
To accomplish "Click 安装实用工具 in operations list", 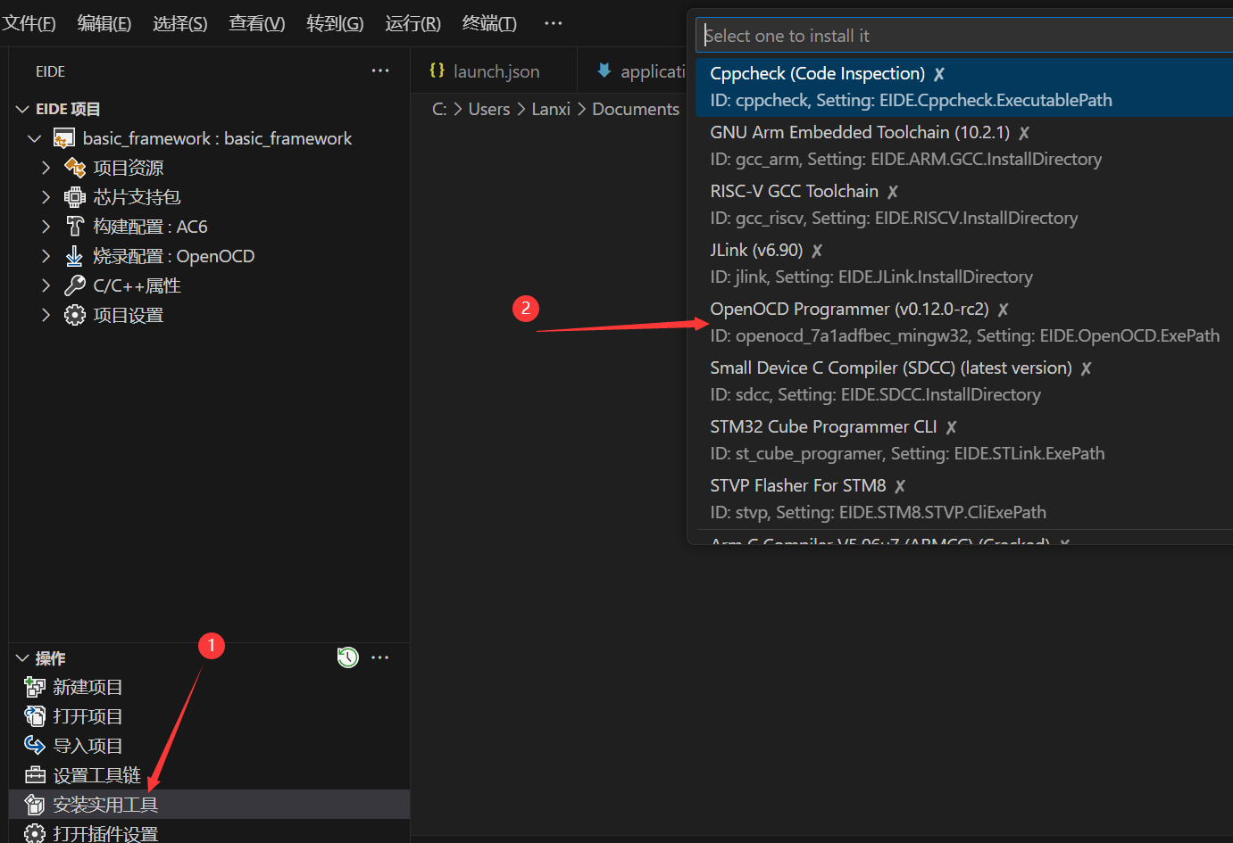I will [x=105, y=805].
